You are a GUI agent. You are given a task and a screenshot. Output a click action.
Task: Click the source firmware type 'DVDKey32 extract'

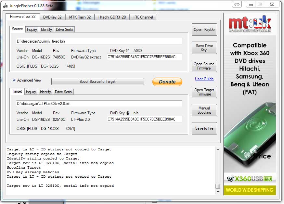coord(86,57)
